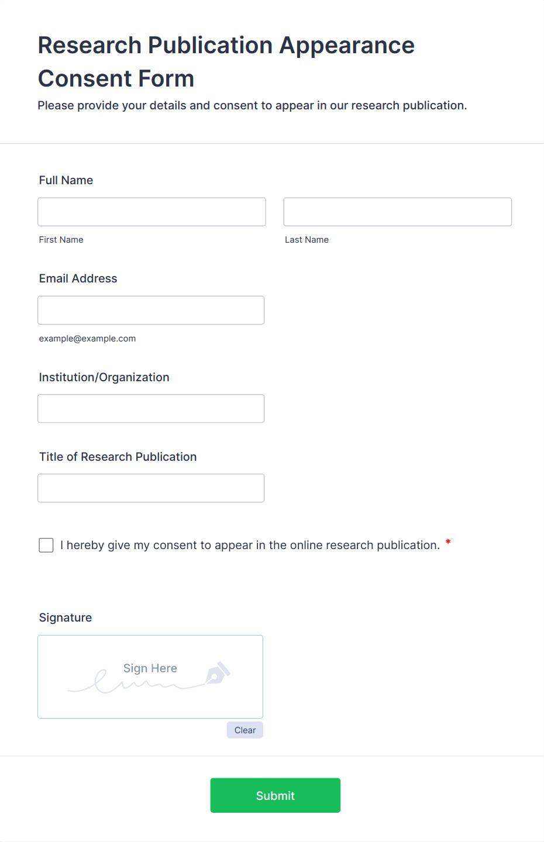Click the Title of Research Publication label
Screen dimensions: 544x842
click(118, 457)
